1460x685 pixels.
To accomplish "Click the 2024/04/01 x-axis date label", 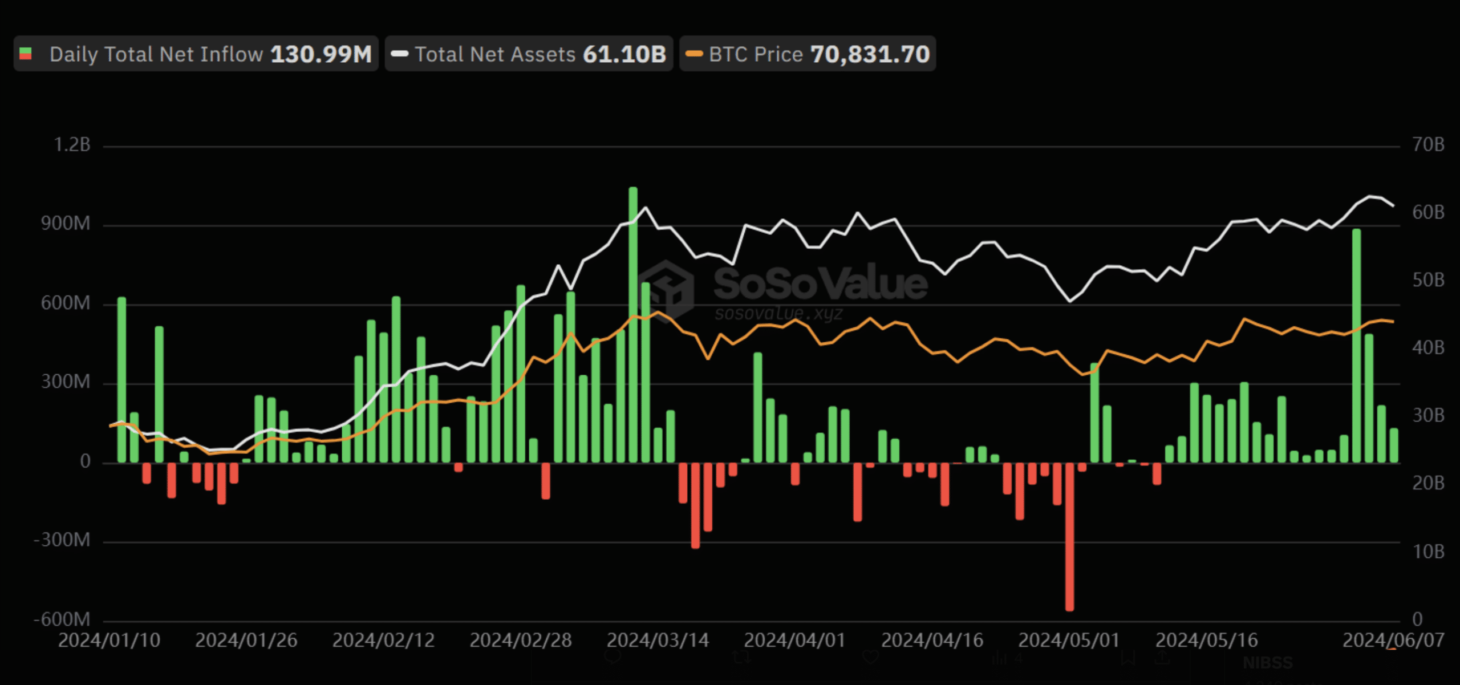I will tap(795, 641).
